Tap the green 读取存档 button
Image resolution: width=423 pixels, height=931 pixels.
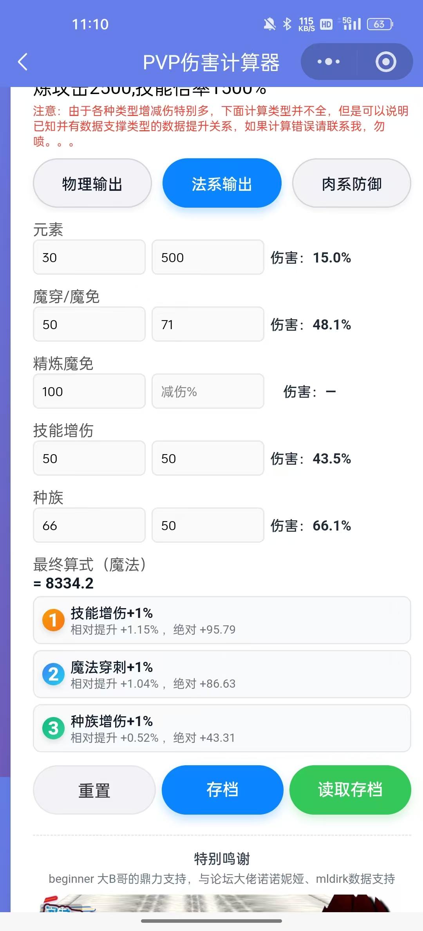tap(350, 789)
